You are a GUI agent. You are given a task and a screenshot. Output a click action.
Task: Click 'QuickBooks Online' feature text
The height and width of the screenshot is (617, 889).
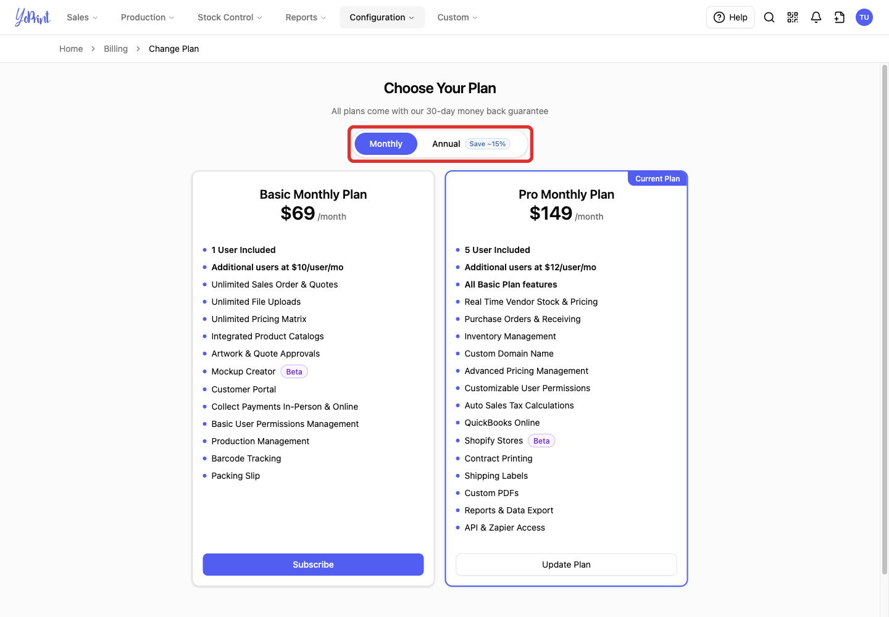502,423
